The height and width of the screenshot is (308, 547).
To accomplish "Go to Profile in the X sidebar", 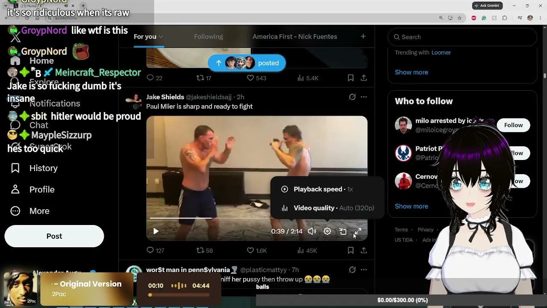I will [33, 190].
